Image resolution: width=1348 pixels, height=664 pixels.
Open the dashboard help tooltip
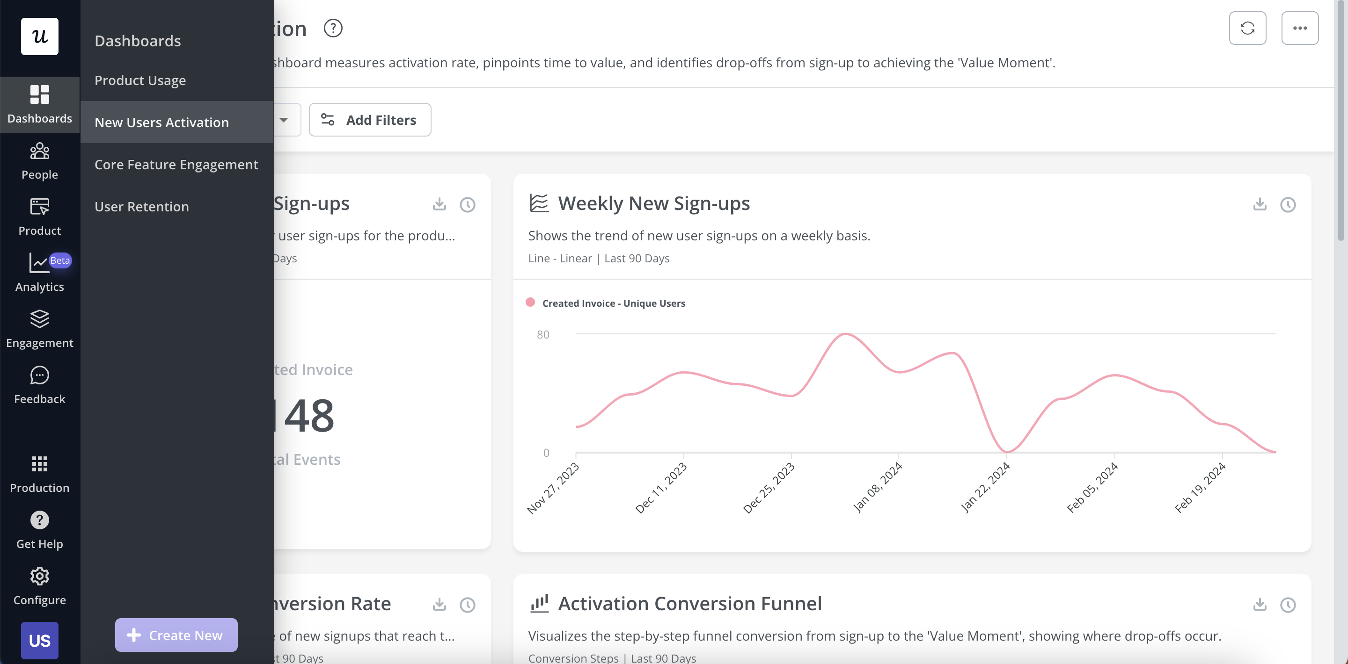pos(333,28)
